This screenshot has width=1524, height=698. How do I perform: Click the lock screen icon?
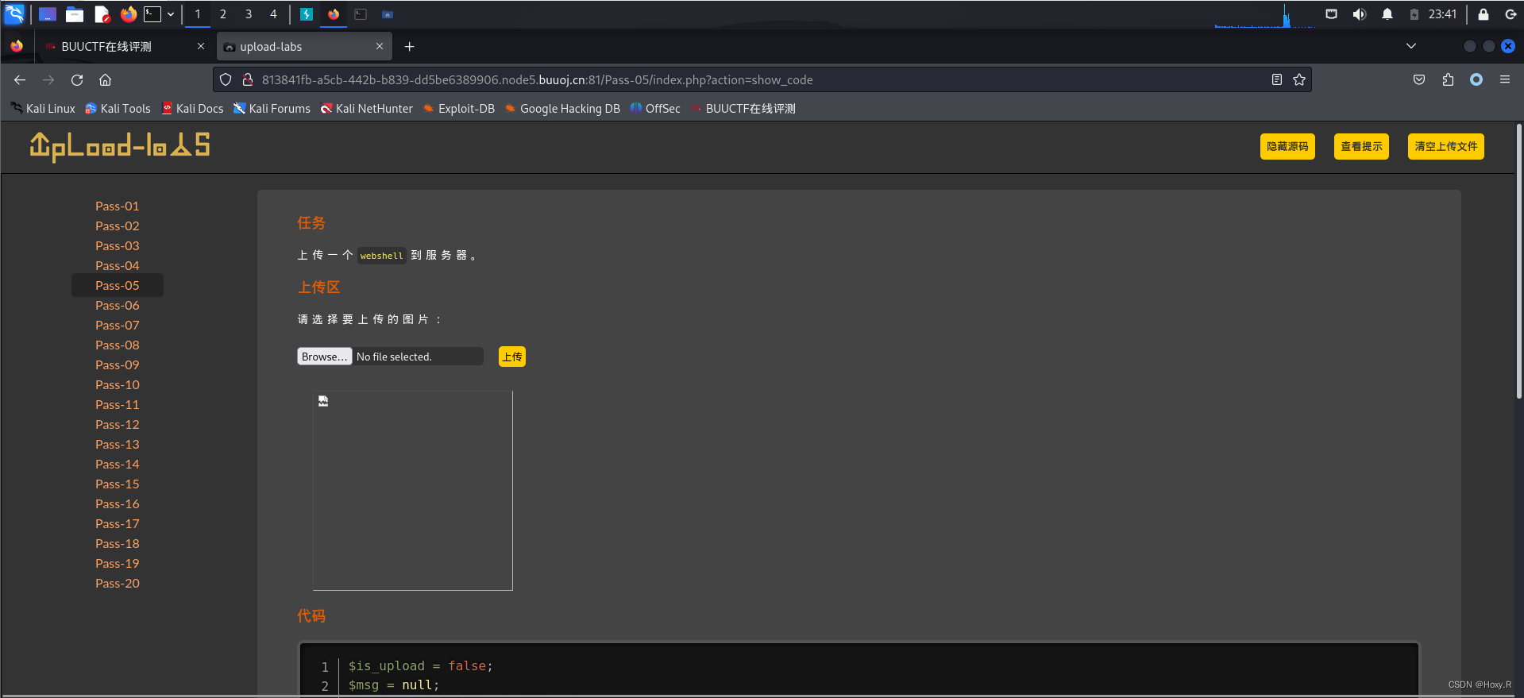(1483, 14)
